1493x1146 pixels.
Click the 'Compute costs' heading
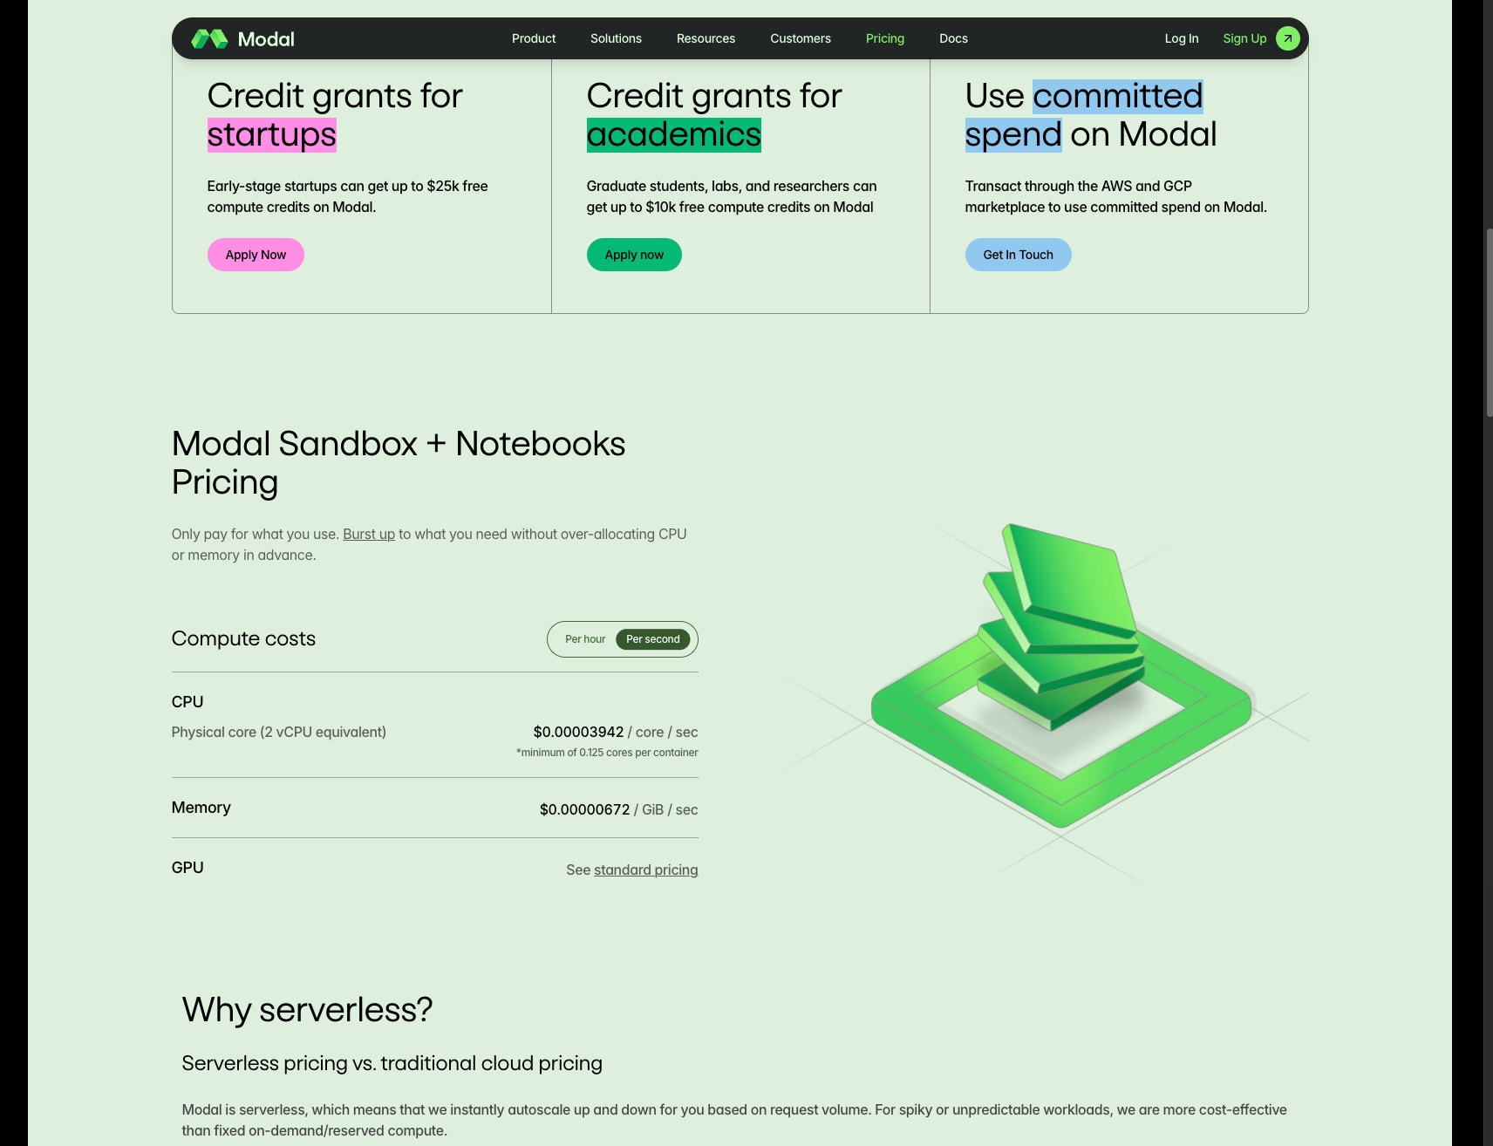243,638
